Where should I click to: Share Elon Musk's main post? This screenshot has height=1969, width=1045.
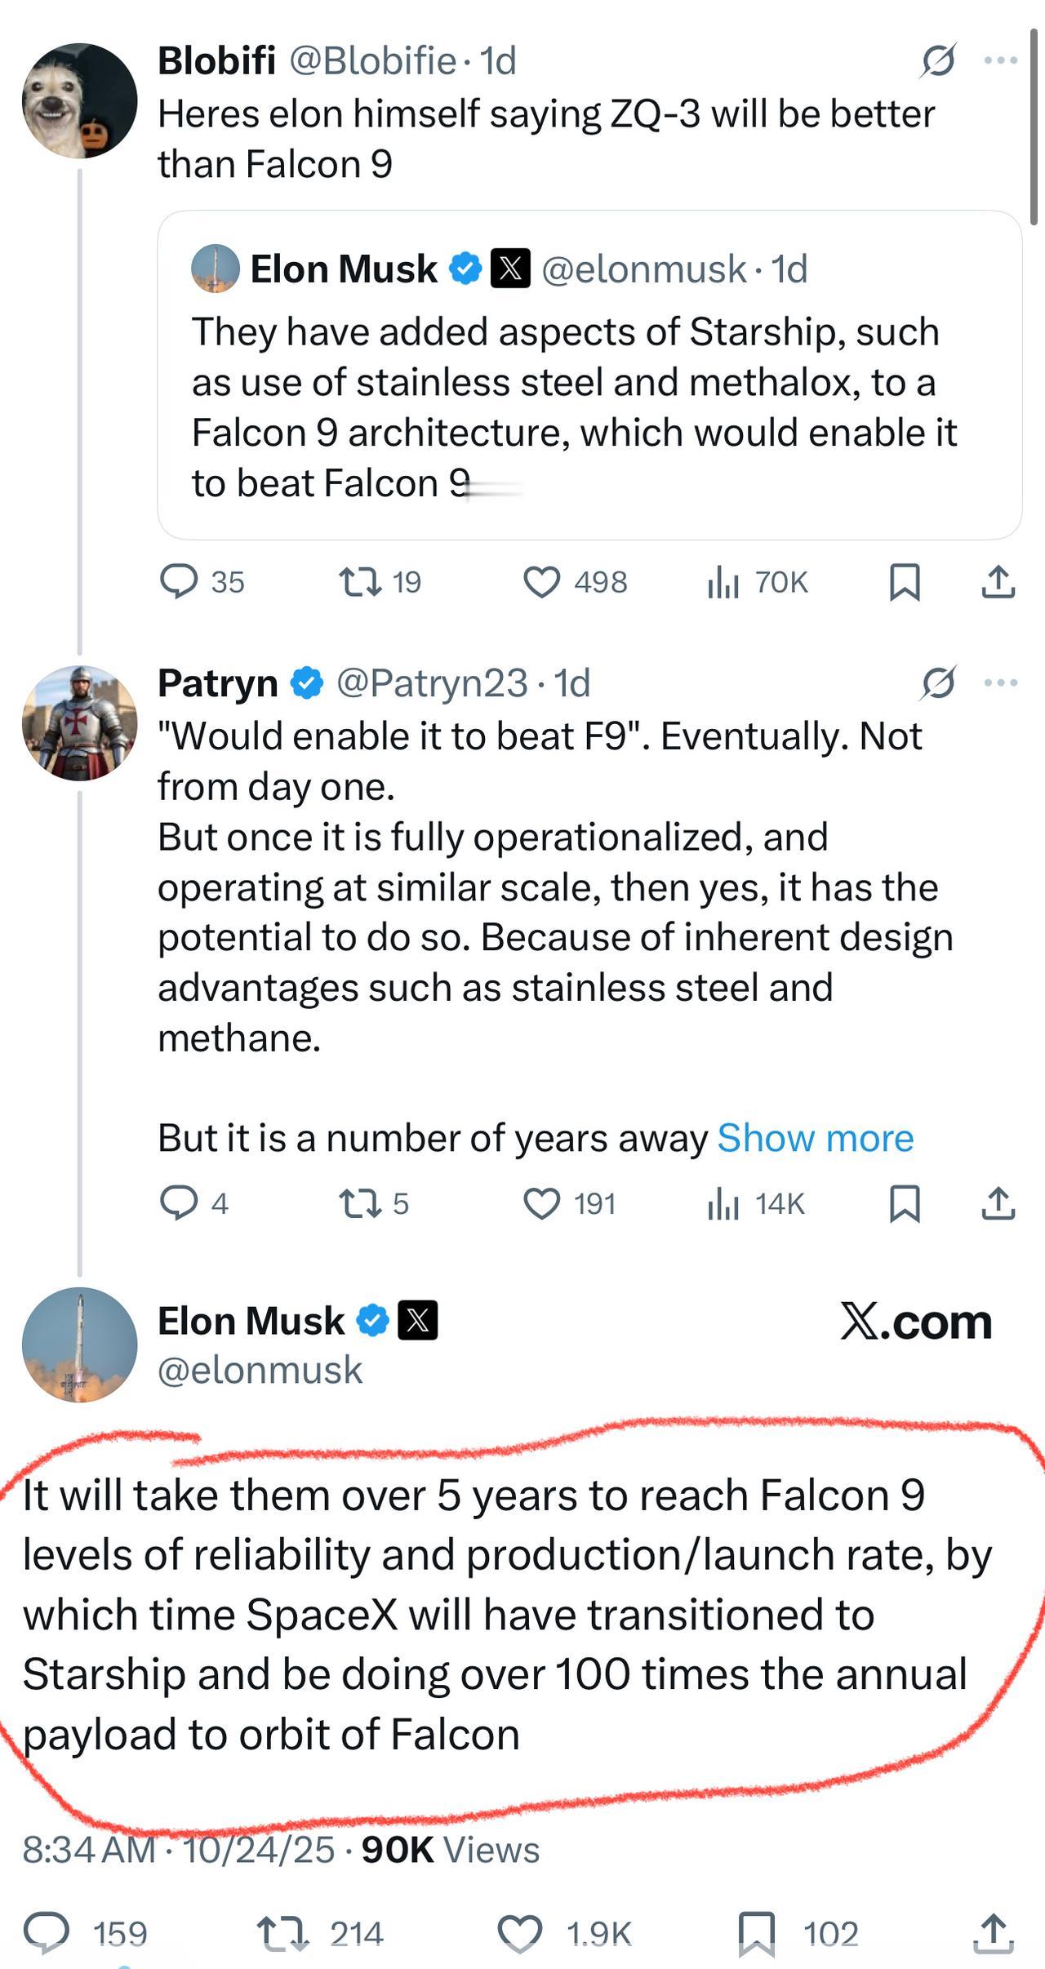coord(993,1934)
